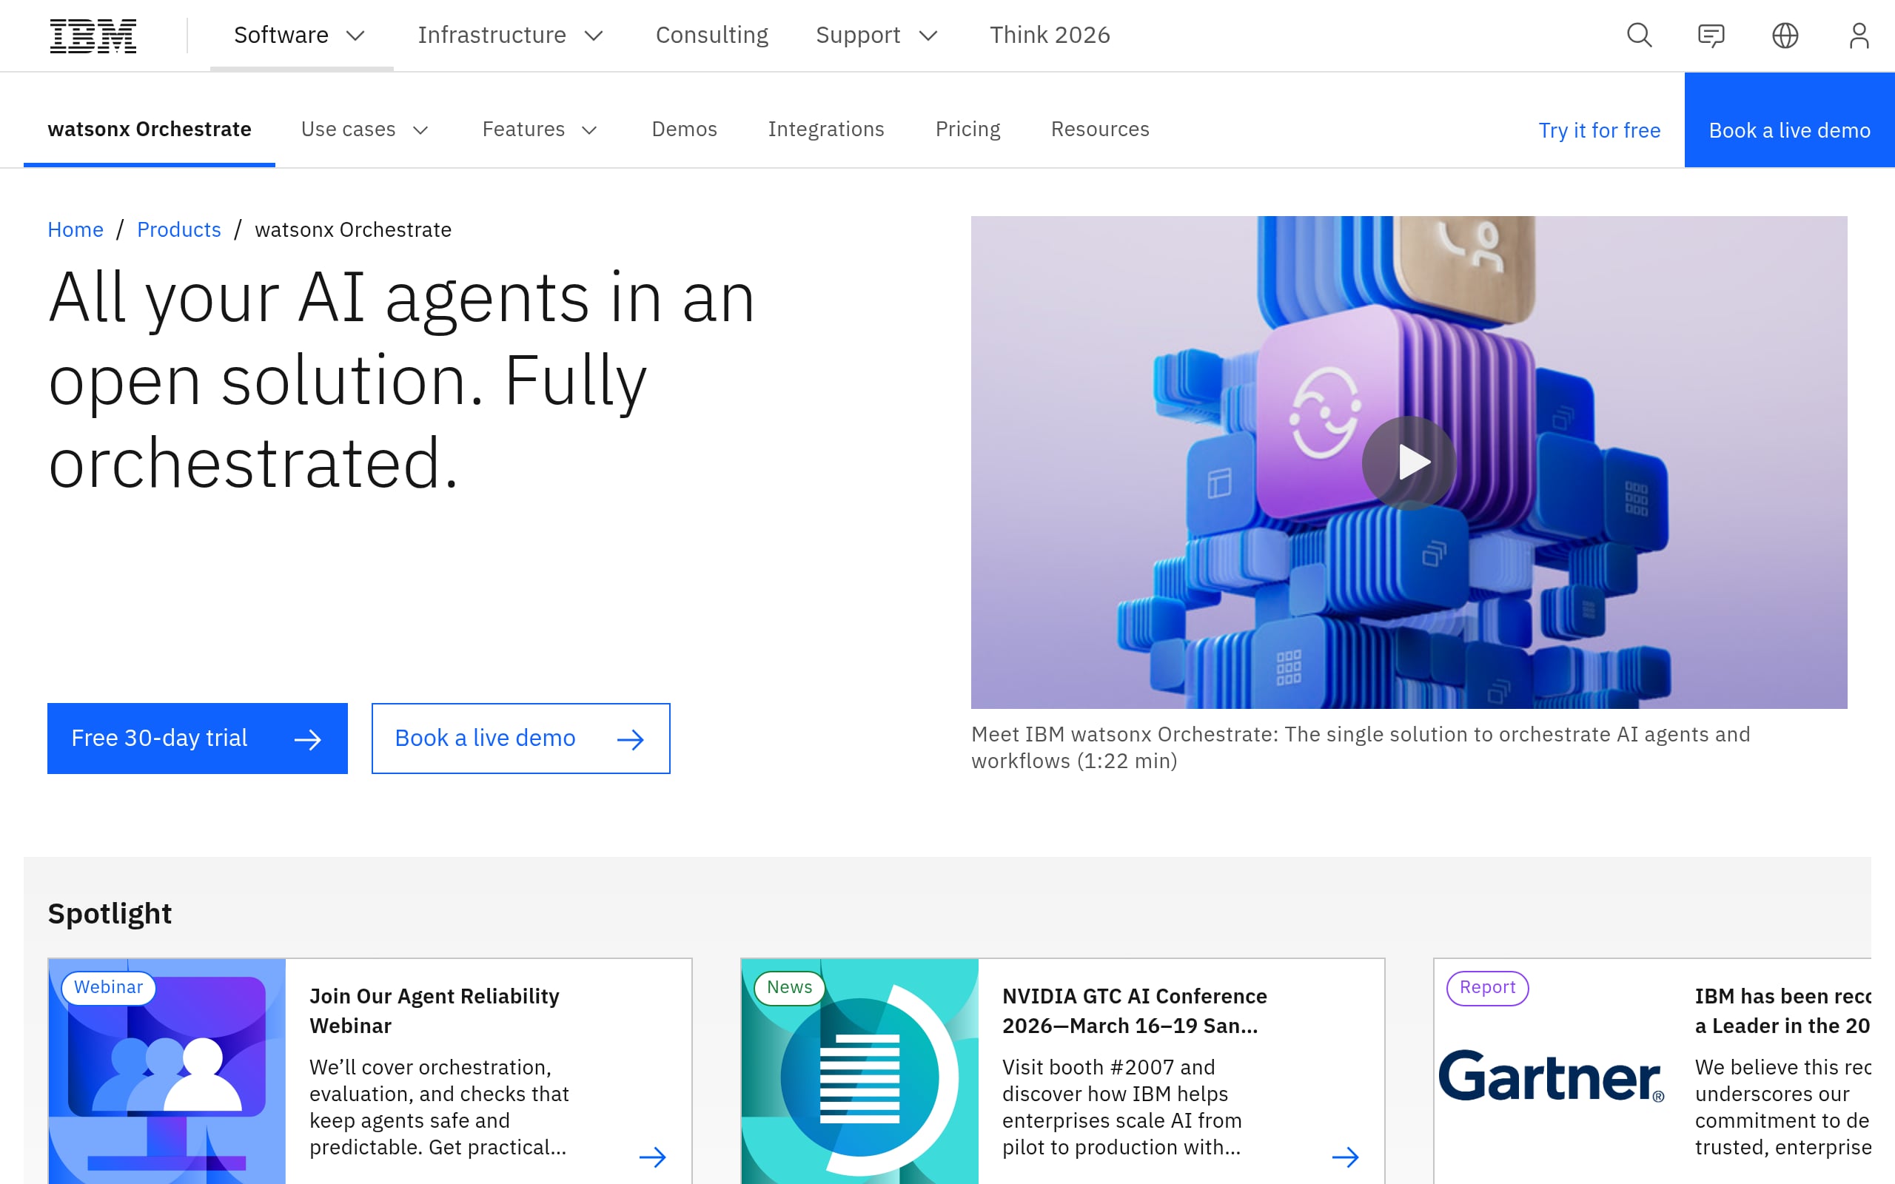Open the Demos section
The image size is (1895, 1184).
pos(684,129)
